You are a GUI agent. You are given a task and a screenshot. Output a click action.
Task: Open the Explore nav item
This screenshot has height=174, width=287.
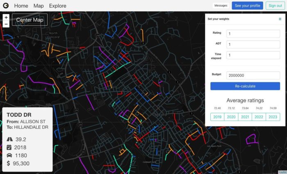58,6
